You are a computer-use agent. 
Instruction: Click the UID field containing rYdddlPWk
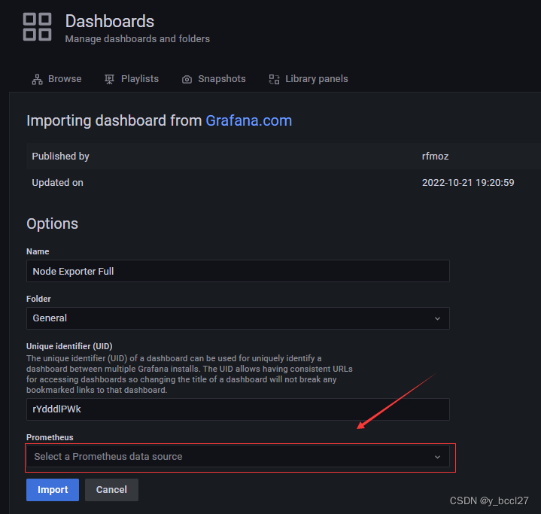[238, 409]
